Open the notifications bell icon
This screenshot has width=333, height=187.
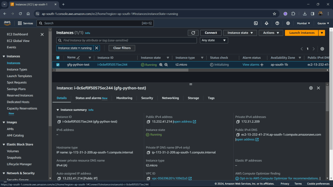[266, 23]
